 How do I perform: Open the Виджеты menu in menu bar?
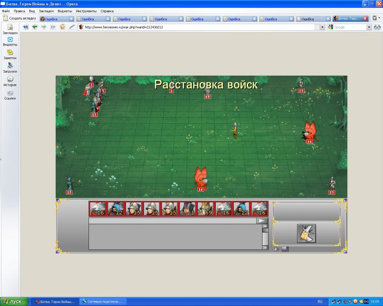click(x=65, y=11)
